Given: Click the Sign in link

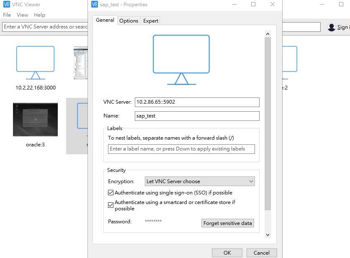Looking at the screenshot, I should [343, 27].
